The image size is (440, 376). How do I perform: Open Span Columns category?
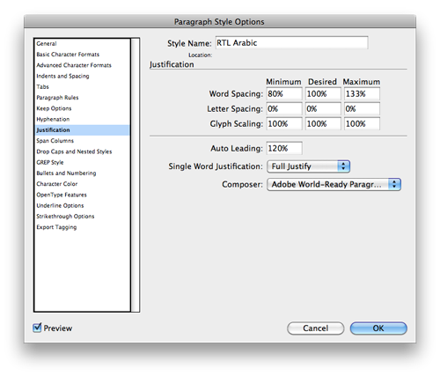tap(82, 141)
